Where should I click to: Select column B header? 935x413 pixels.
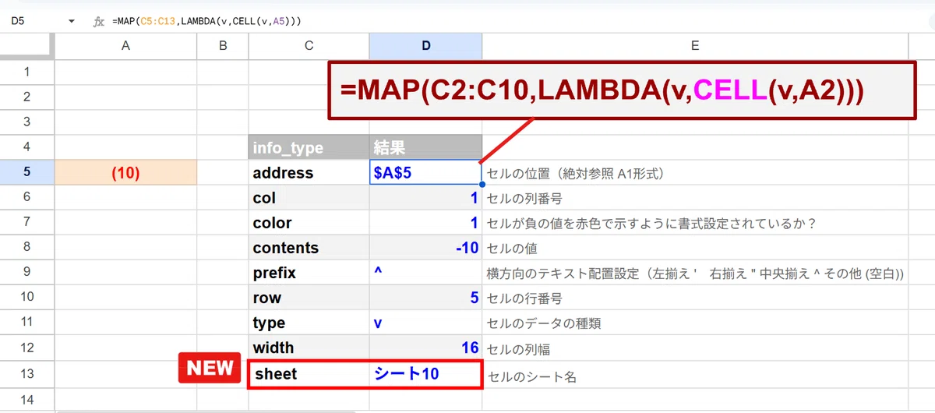pyautogui.click(x=223, y=46)
